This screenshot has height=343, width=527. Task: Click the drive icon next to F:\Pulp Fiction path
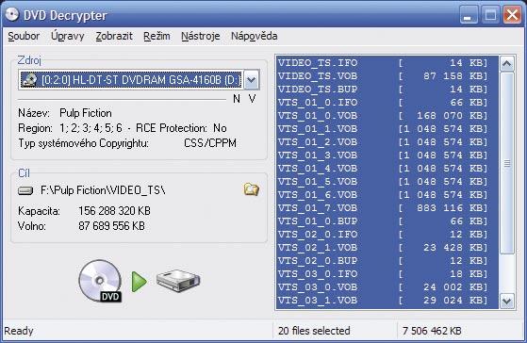[25, 190]
